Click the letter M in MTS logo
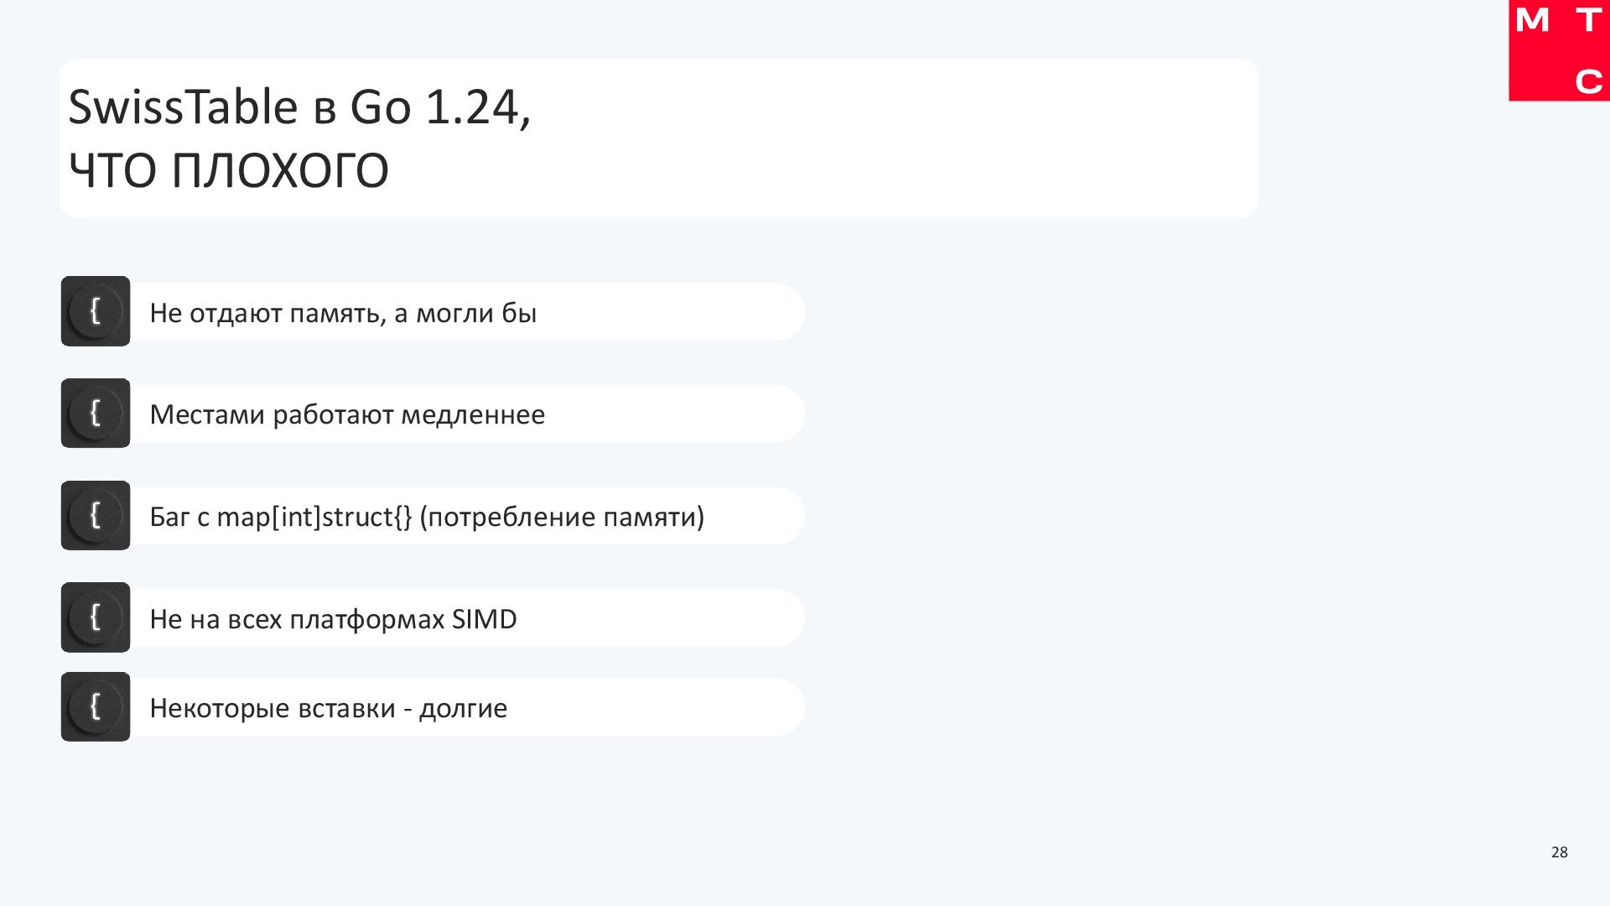 pos(1532,20)
